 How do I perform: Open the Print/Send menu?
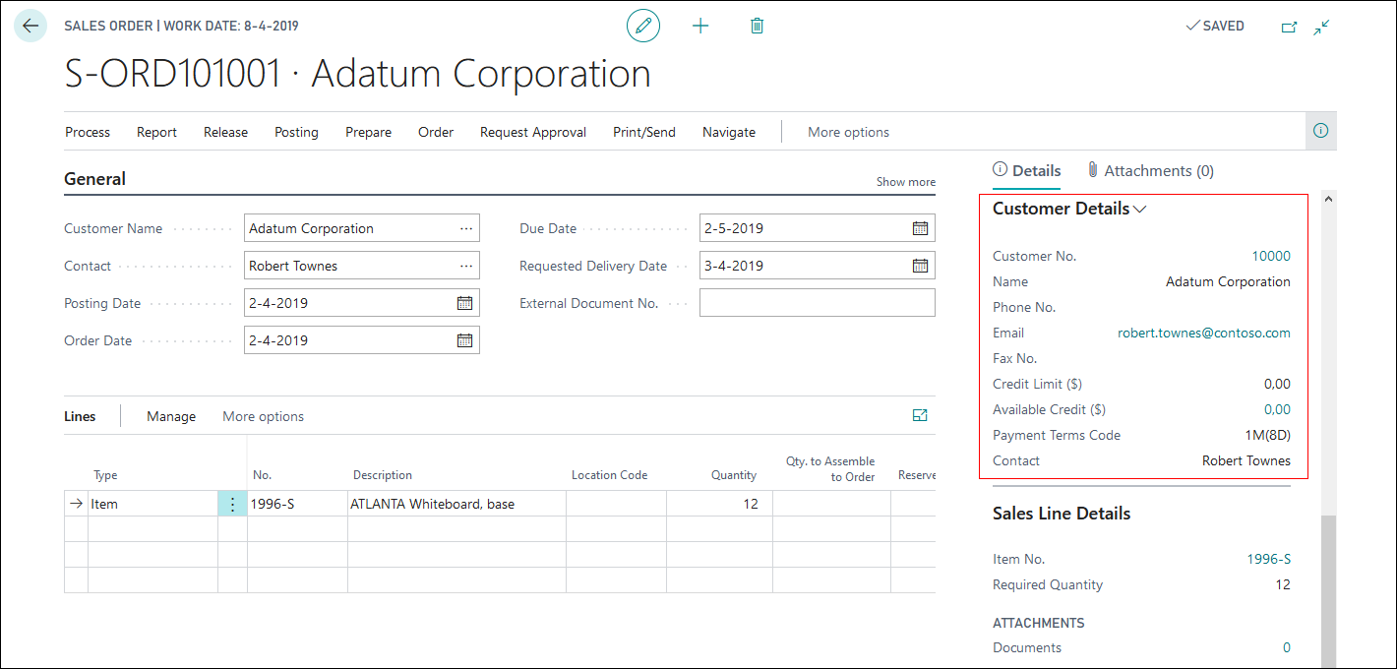tap(644, 132)
